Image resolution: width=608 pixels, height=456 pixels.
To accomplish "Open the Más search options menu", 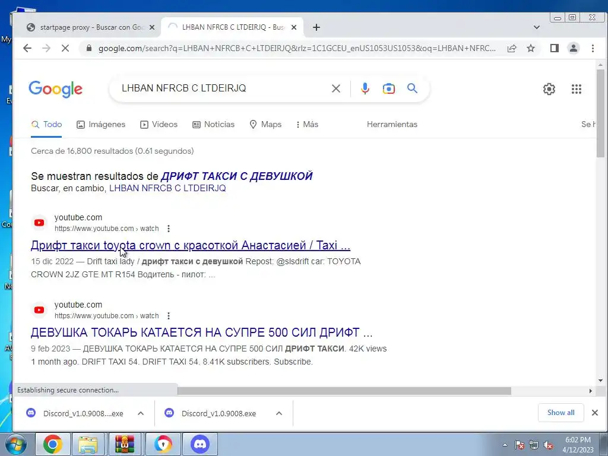I will pos(307,125).
